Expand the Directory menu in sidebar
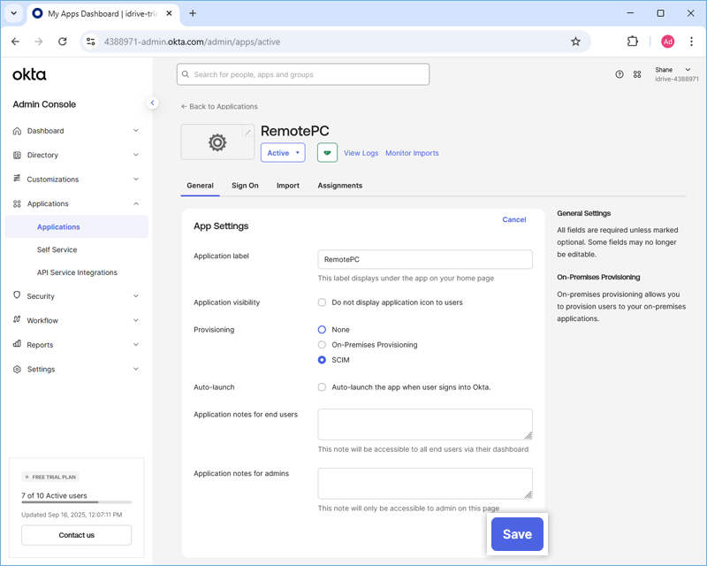 76,155
